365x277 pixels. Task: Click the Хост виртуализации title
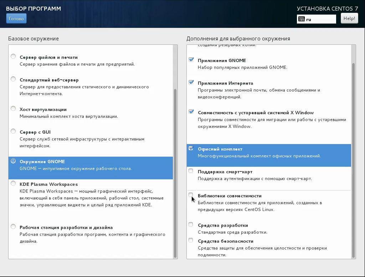(43, 109)
